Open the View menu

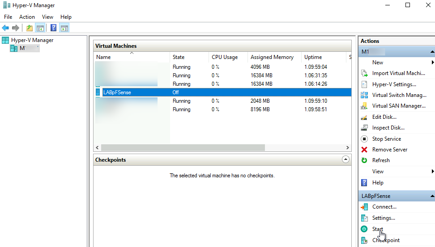pyautogui.click(x=47, y=17)
